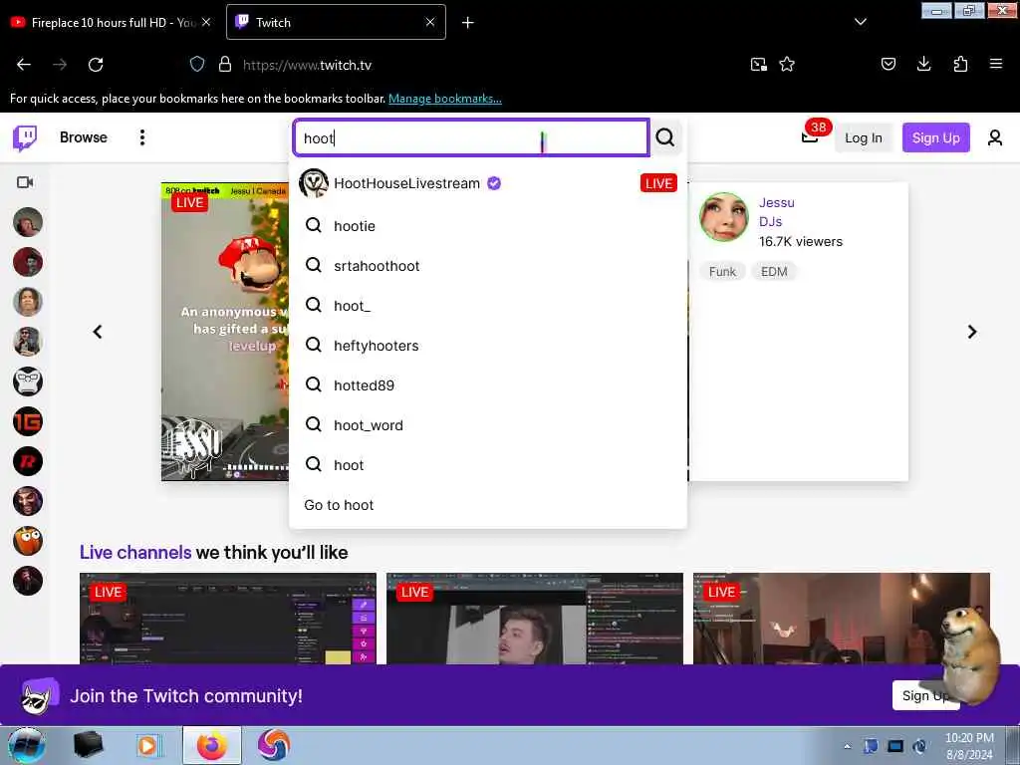Show previous carousel stream with left arrow
This screenshot has height=765, width=1020.
pyautogui.click(x=98, y=332)
